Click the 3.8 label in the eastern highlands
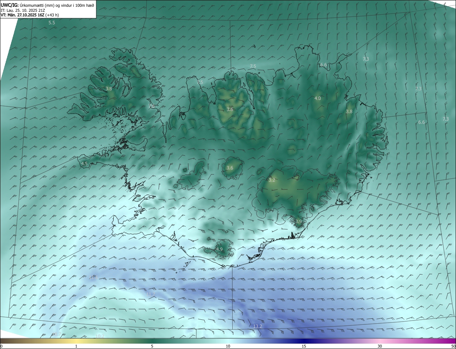Viewport: 456px width, 349px height. click(349, 112)
